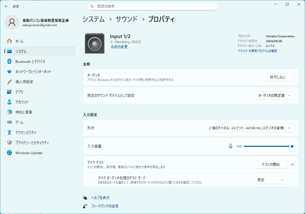Screen dimensions: 305x214
Task: Select 時刻と言語 in the sidebar
Action: [x=24, y=112]
